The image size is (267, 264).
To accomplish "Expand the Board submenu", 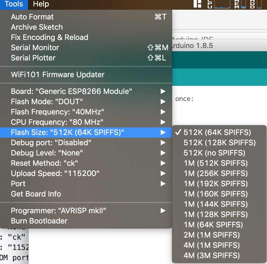I will pyautogui.click(x=86, y=91).
